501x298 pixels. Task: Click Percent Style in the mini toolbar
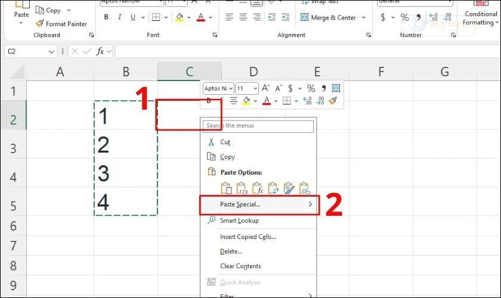tap(311, 88)
